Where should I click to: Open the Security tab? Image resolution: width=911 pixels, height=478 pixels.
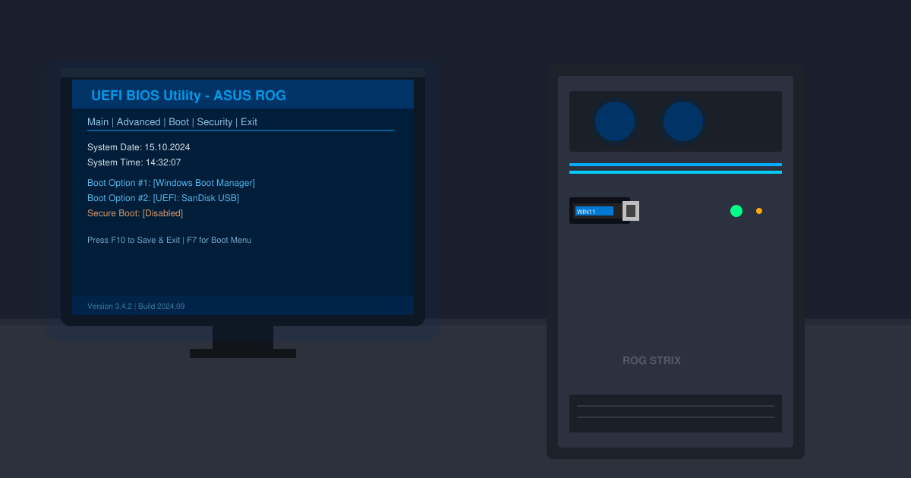click(215, 122)
